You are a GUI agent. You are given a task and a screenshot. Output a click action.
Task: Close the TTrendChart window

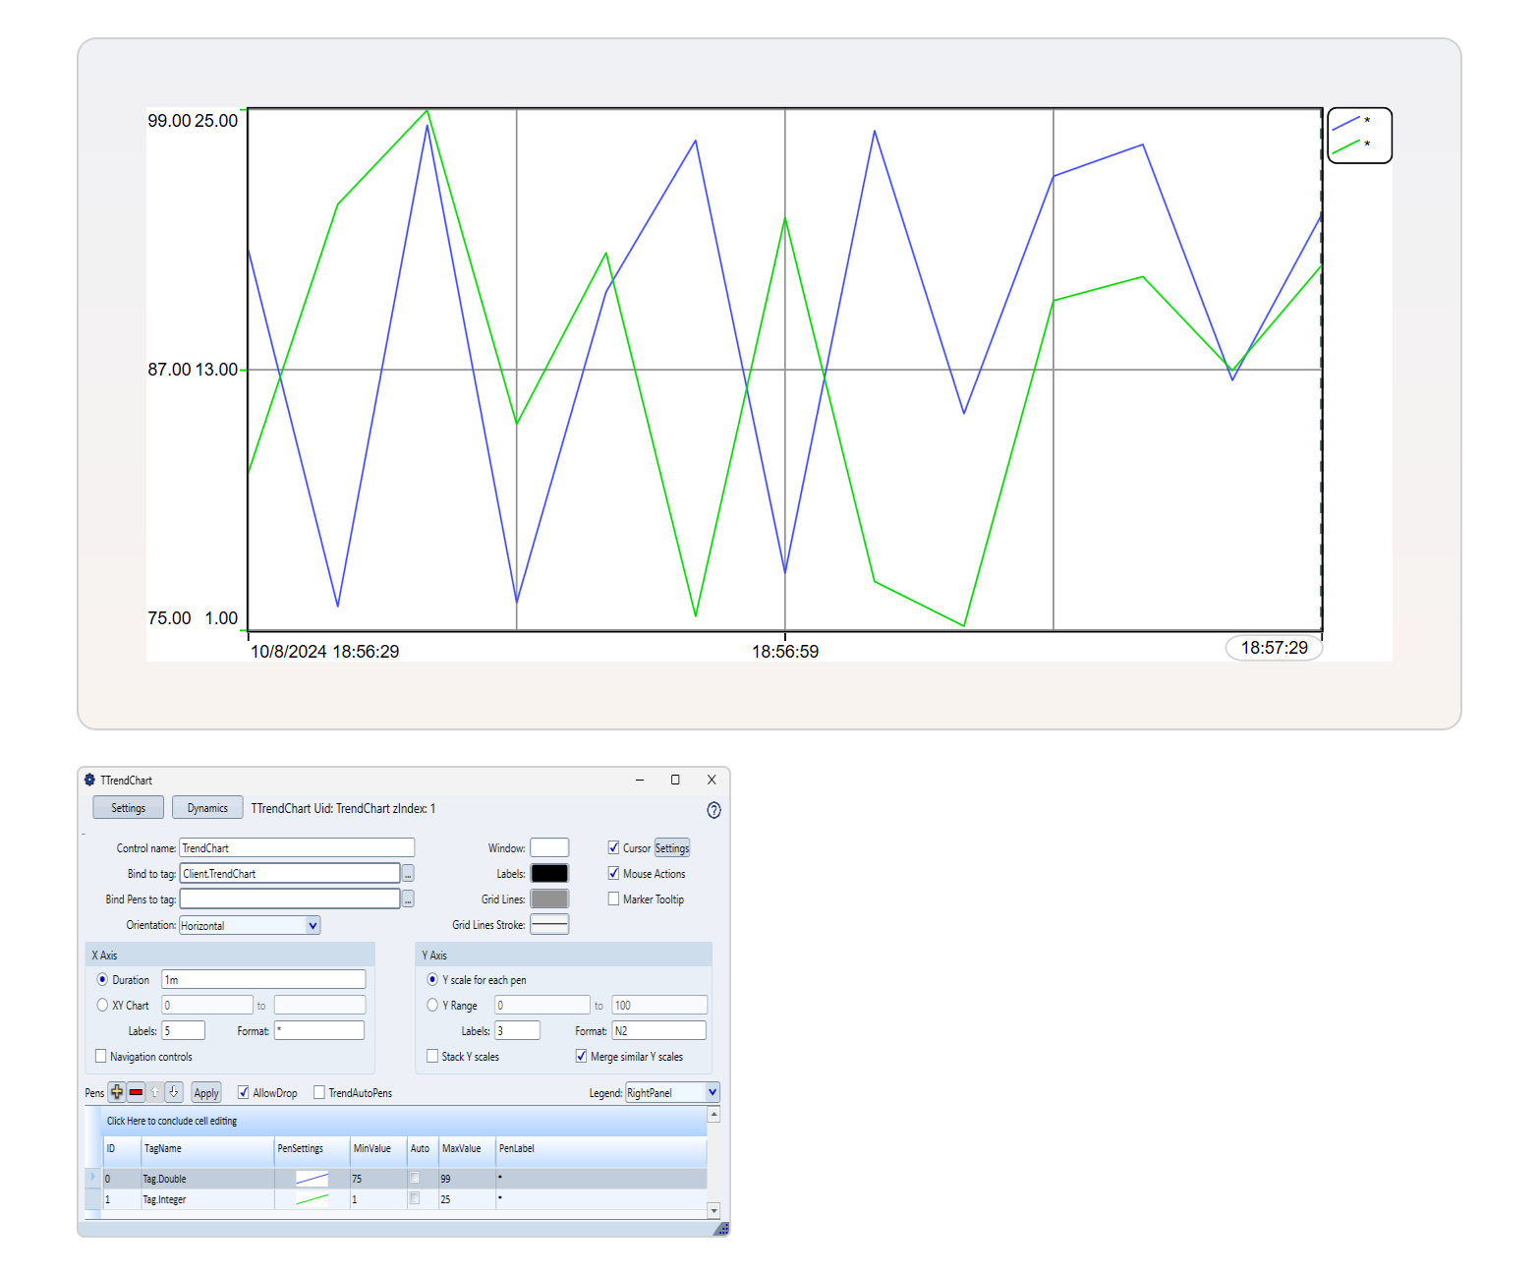click(x=712, y=780)
